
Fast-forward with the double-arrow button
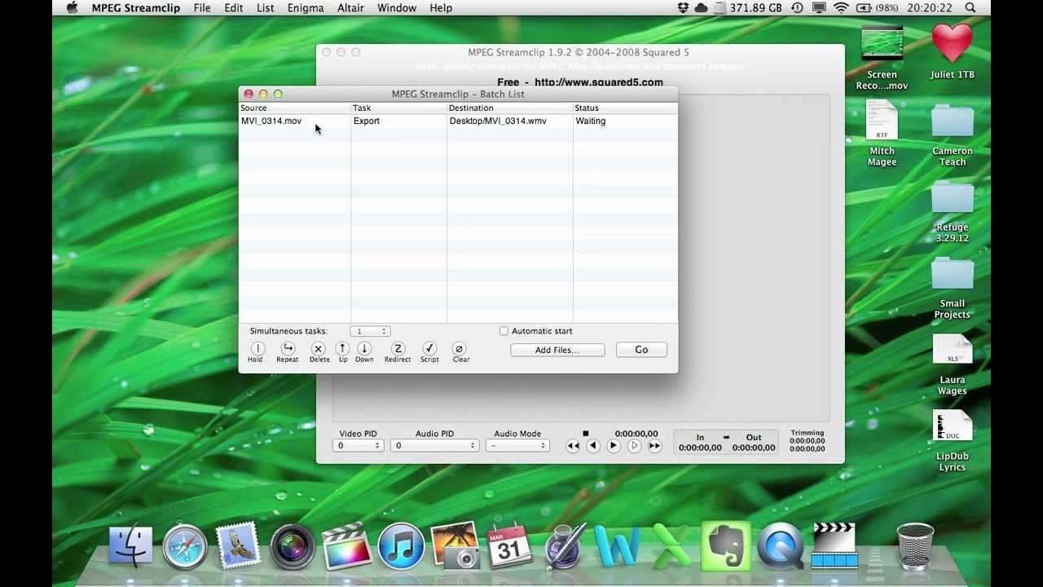(x=654, y=446)
